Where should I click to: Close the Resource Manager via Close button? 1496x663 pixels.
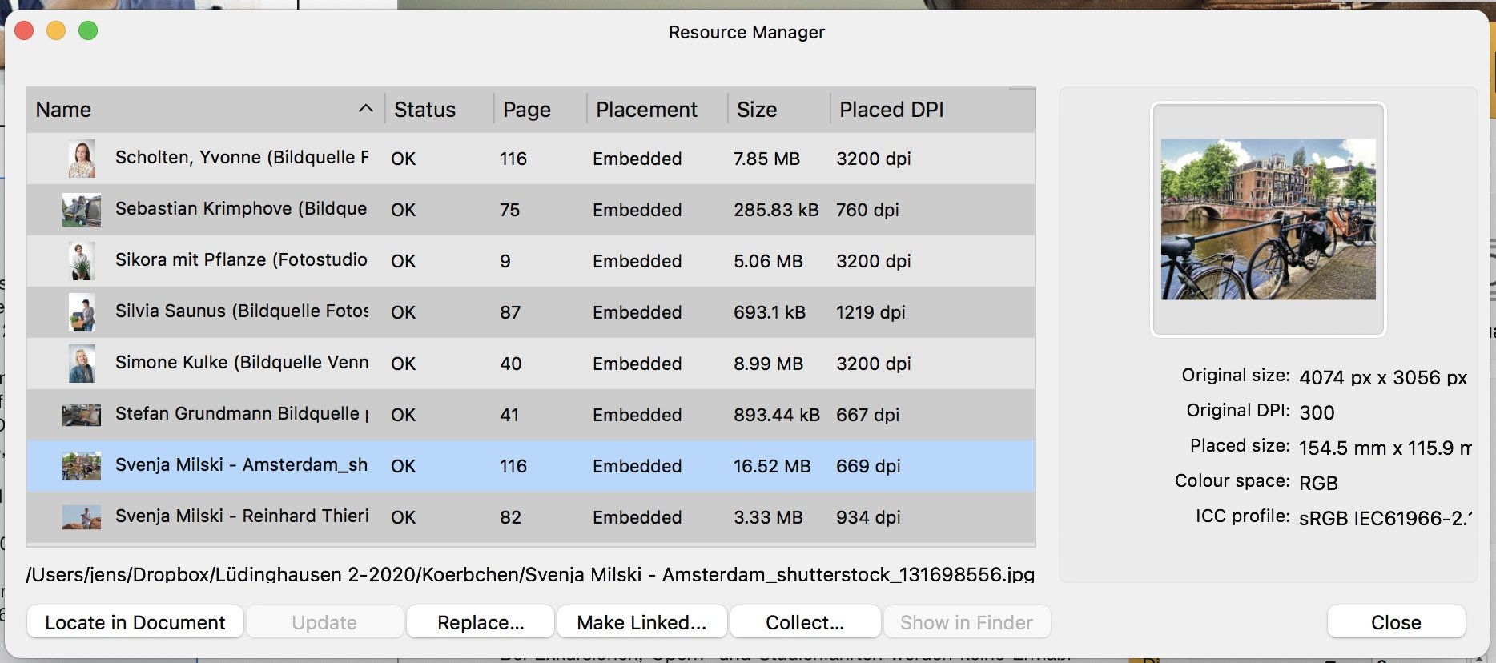(x=1396, y=622)
